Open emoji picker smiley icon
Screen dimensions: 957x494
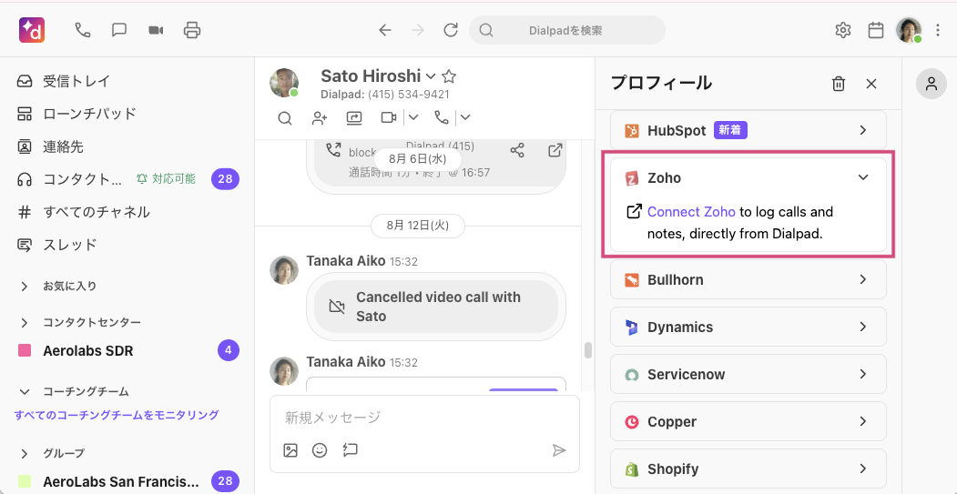click(320, 450)
